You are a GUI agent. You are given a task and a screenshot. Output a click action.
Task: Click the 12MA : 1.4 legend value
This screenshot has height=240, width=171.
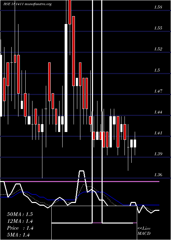pyautogui.click(x=20, y=221)
